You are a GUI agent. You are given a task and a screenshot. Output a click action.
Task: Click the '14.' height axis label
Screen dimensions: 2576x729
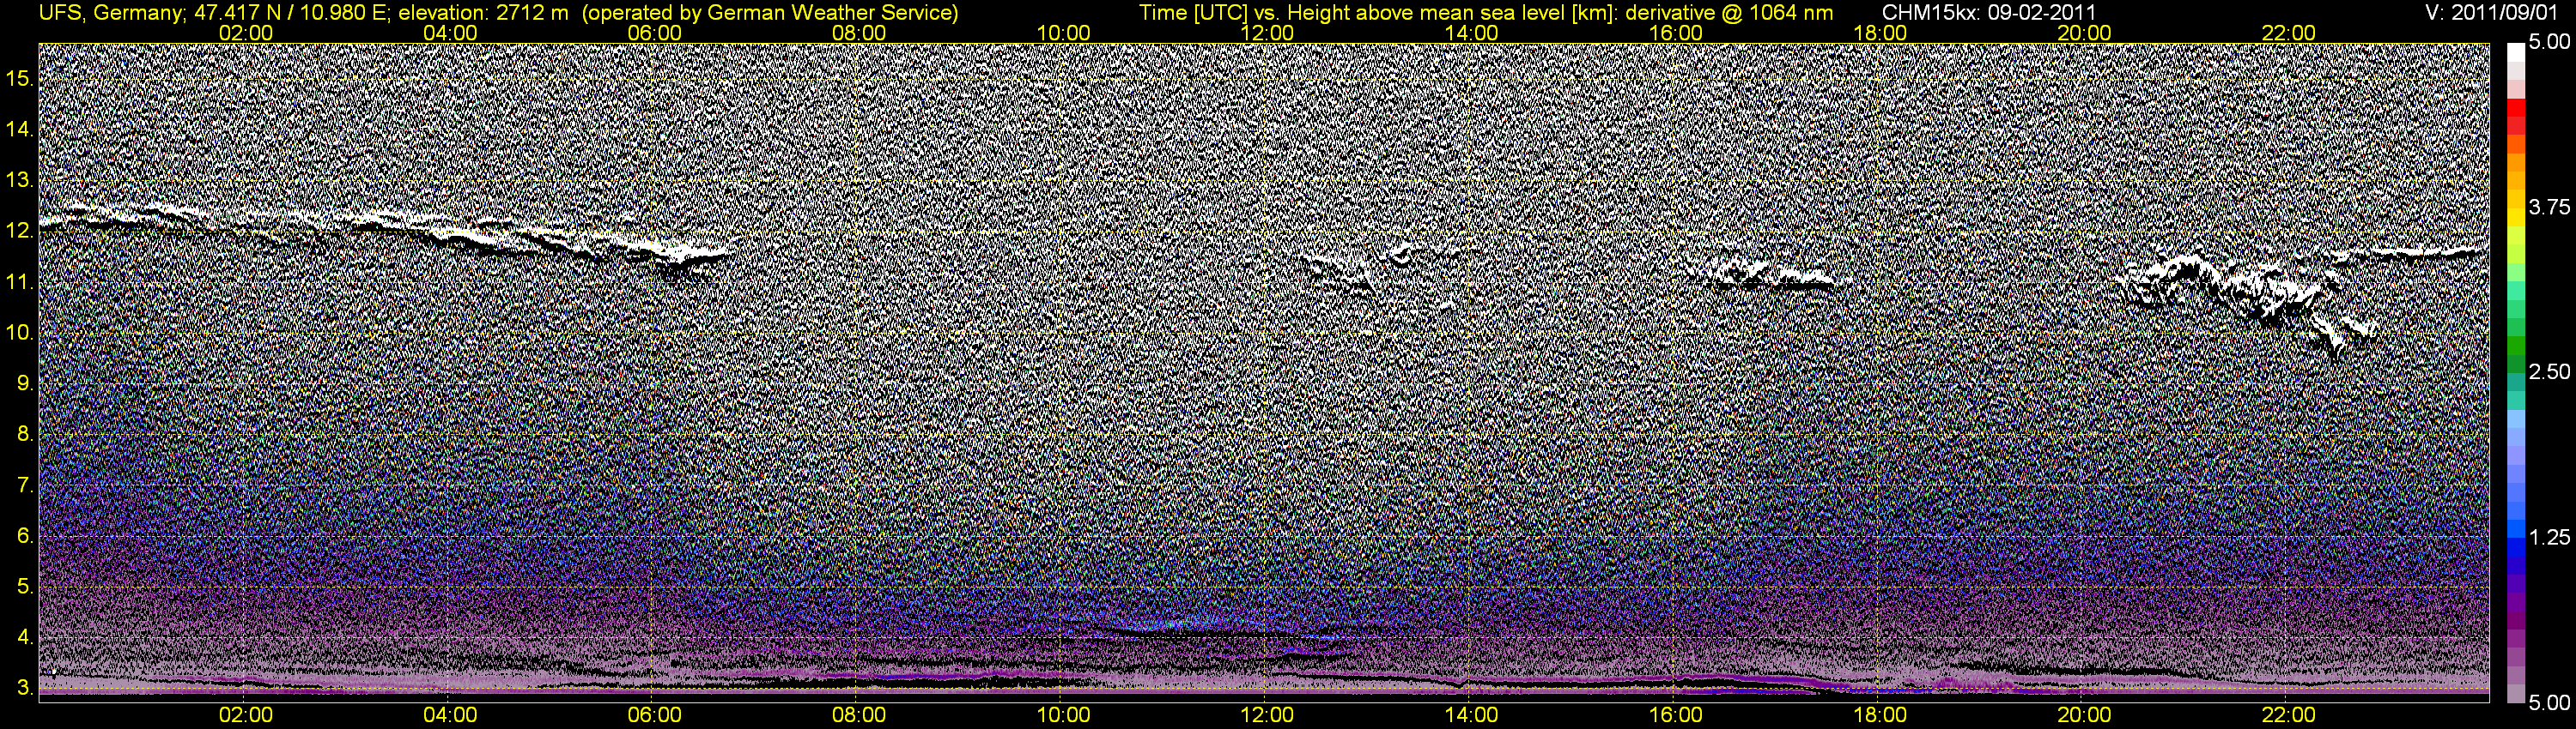pos(20,130)
